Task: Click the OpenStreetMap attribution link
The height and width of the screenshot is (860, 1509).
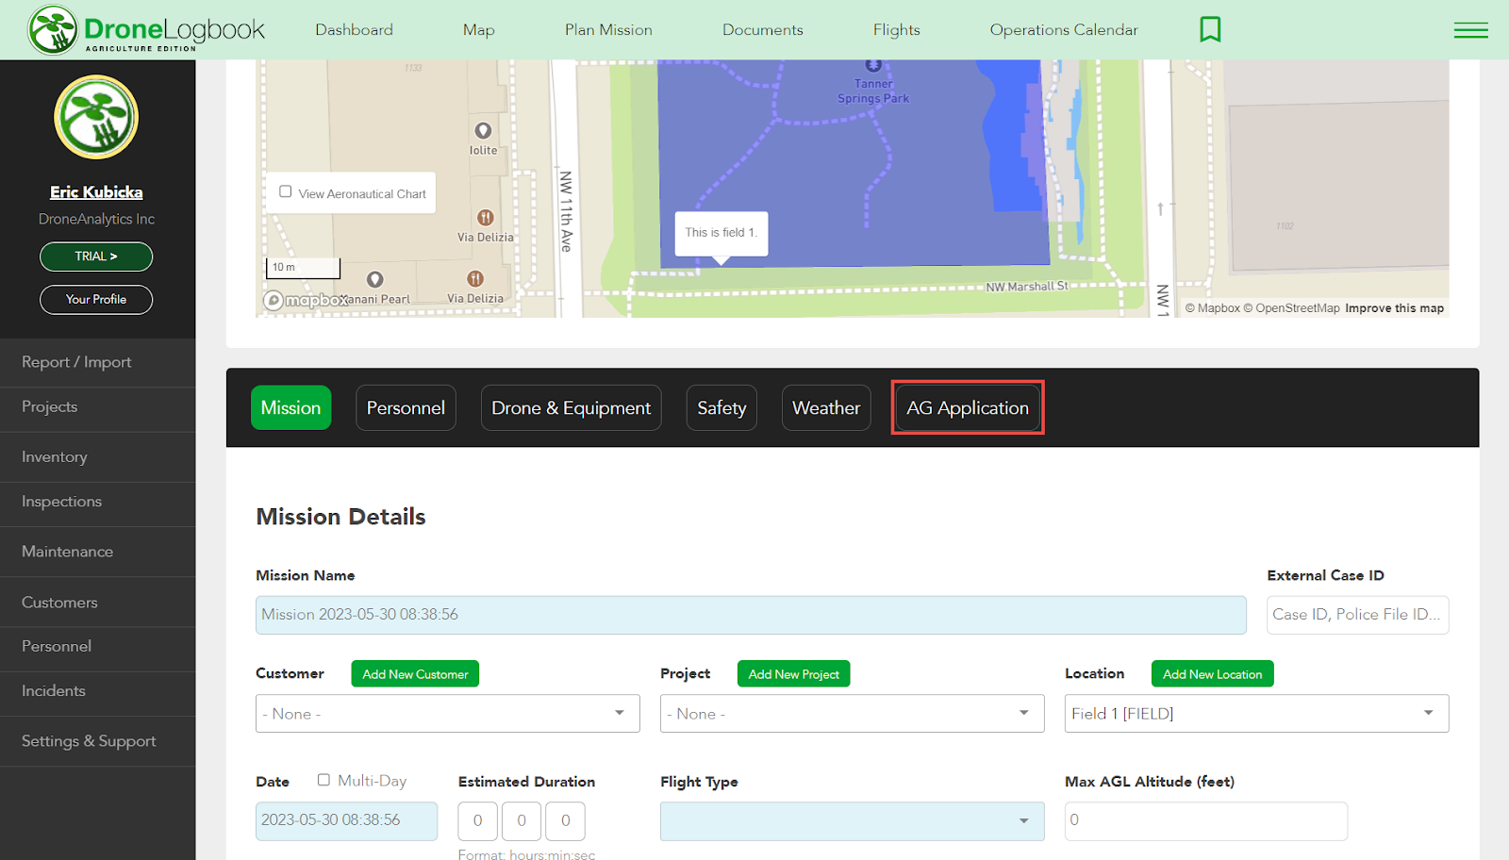Action: click(1290, 308)
